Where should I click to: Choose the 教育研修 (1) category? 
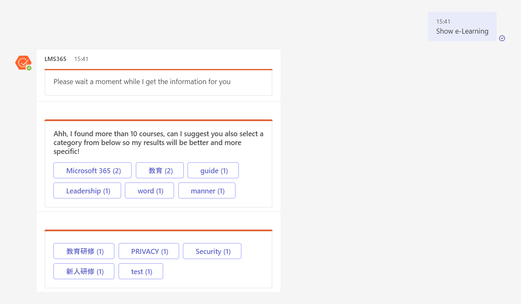(84, 251)
